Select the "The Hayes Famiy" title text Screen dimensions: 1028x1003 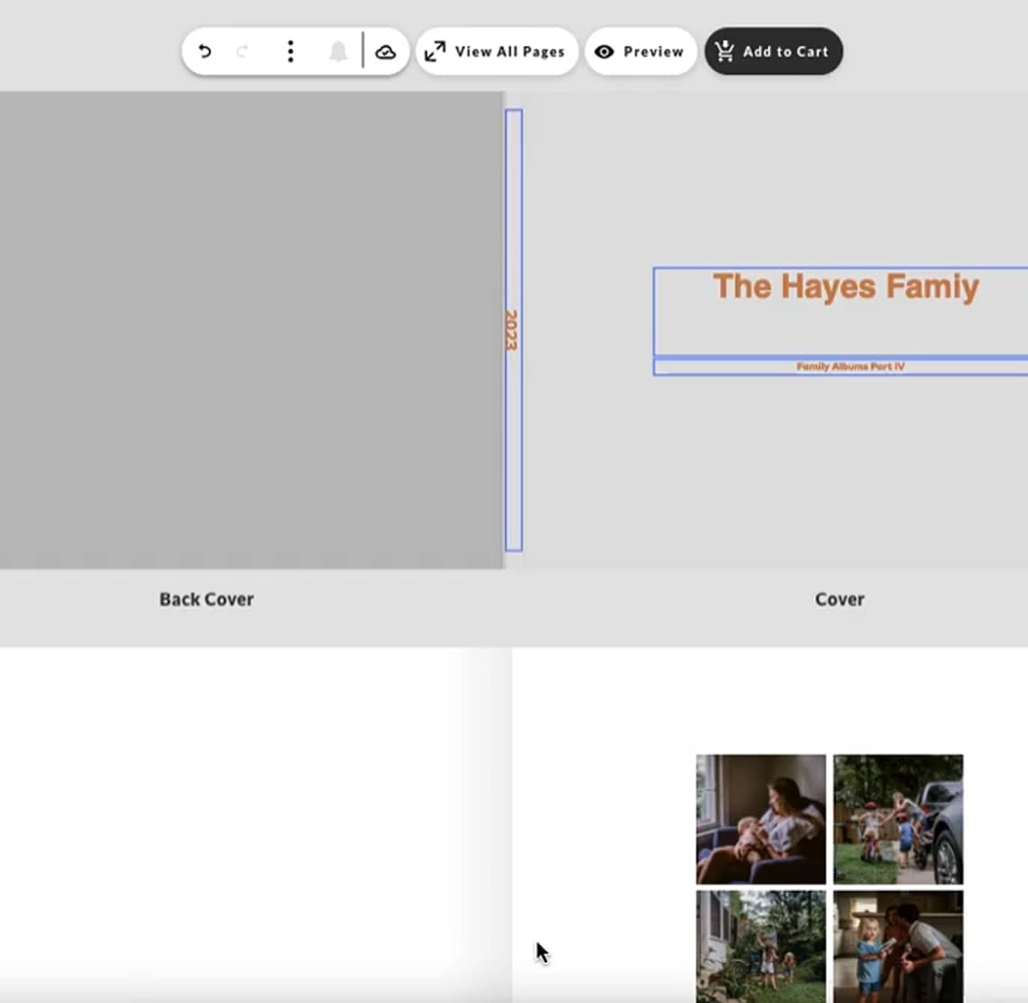[845, 288]
